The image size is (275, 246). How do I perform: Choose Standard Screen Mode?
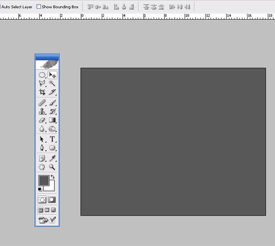[x=40, y=210]
